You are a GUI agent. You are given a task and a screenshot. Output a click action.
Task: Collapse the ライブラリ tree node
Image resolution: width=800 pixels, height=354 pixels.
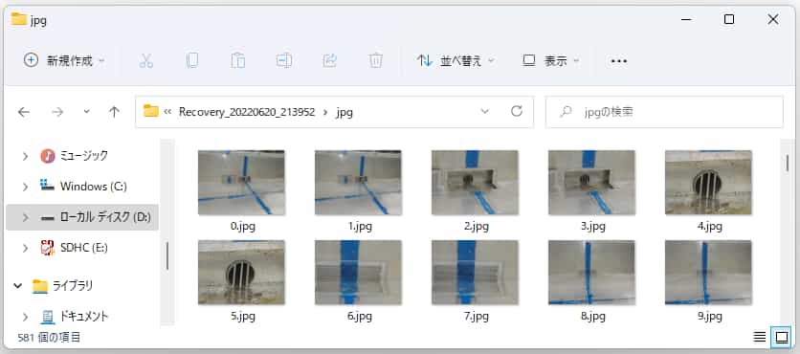click(18, 286)
